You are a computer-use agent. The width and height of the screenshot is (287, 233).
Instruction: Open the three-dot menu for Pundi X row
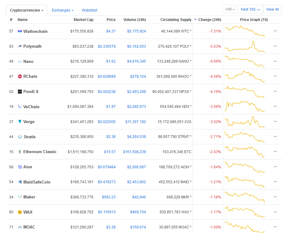(275, 91)
